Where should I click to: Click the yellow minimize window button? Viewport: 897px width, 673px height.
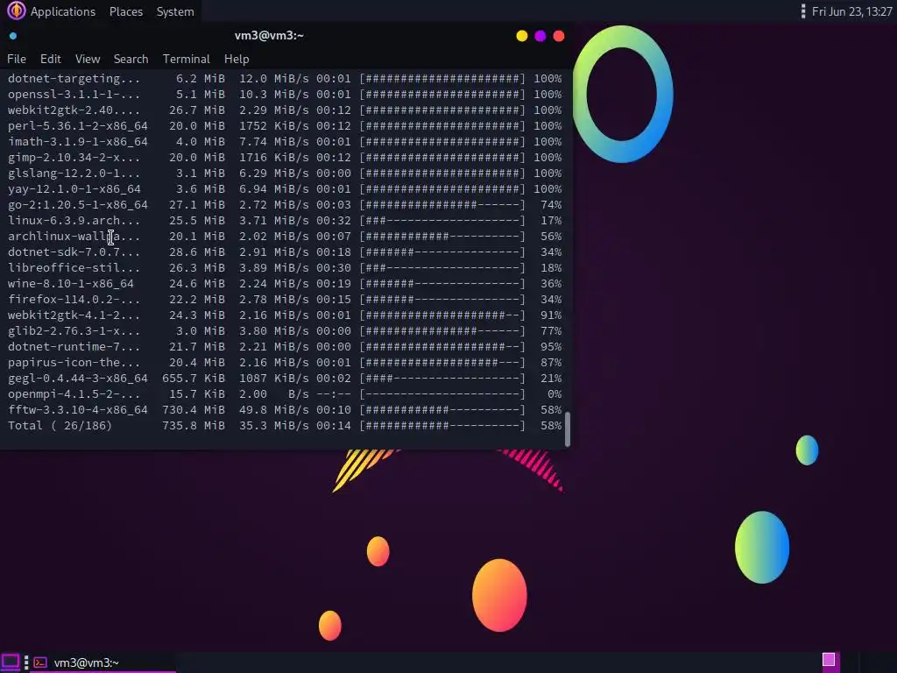[x=522, y=36]
